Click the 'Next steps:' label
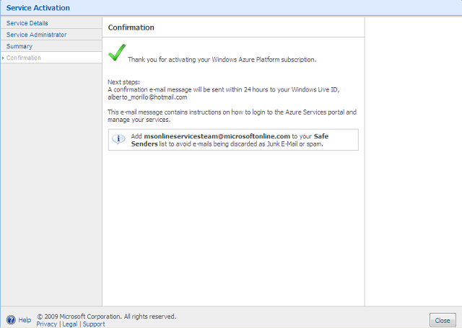The height and width of the screenshot is (328, 462). (x=123, y=82)
